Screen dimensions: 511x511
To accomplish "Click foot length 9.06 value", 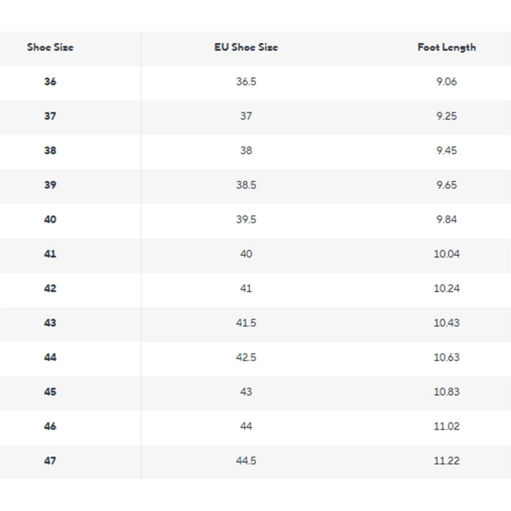I will click(447, 81).
